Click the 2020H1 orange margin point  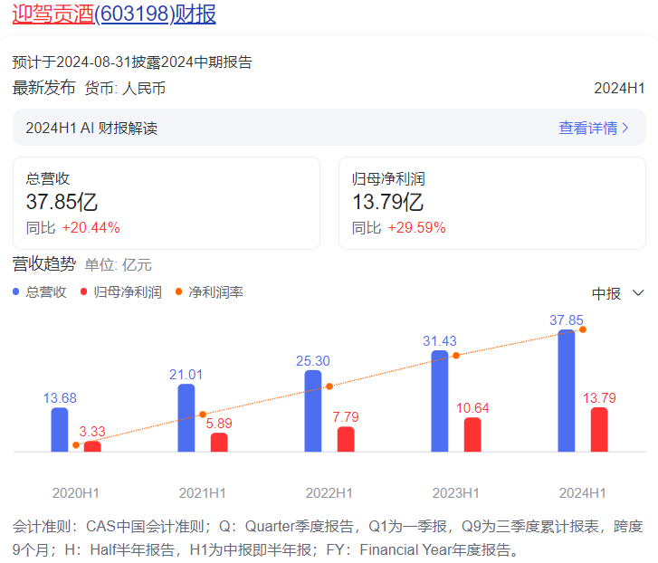click(76, 444)
